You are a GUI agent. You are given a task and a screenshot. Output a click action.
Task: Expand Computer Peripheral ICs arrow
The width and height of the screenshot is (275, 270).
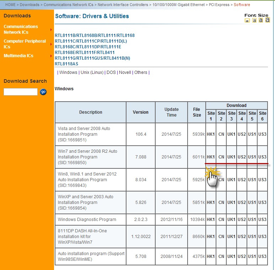tap(51, 44)
